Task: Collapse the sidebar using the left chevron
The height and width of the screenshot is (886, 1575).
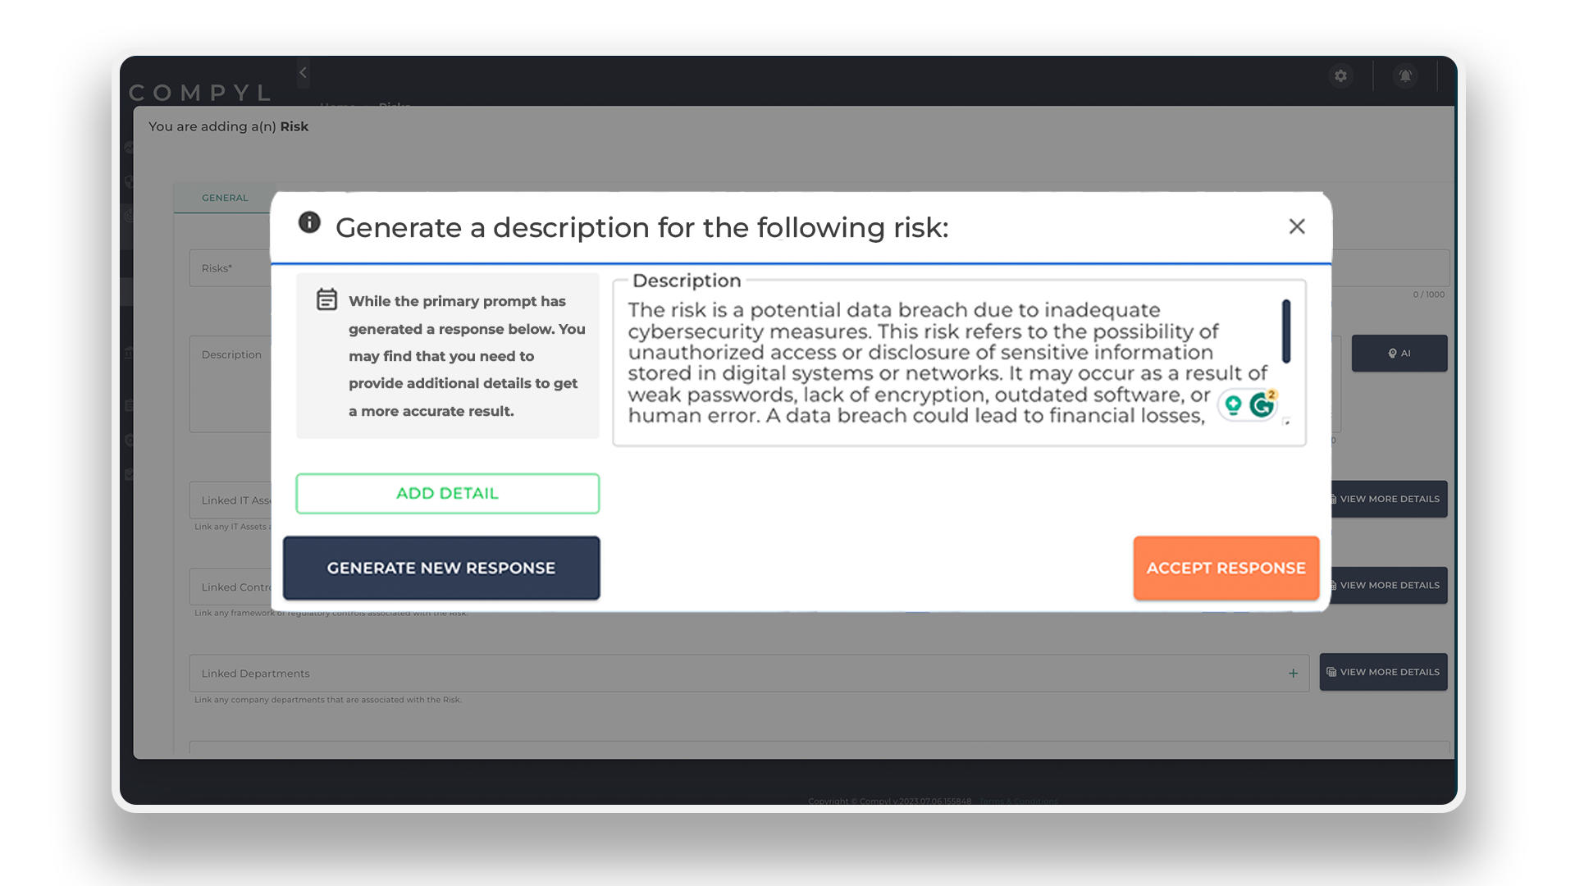Action: 302,73
